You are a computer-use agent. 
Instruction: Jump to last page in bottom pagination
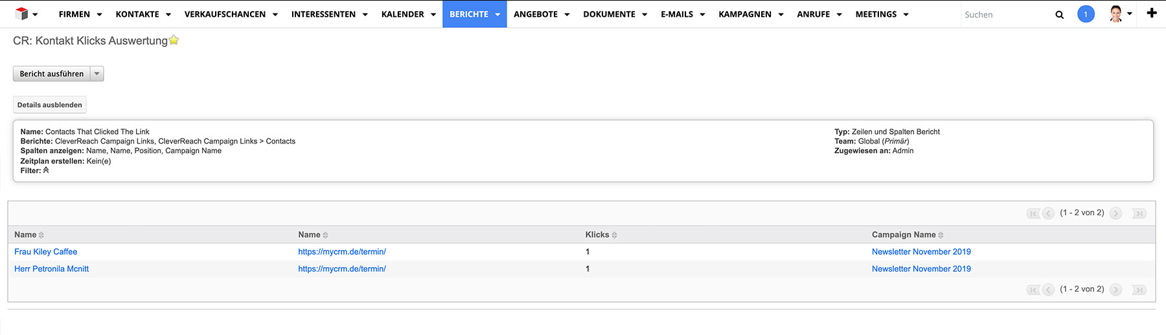[x=1139, y=290]
